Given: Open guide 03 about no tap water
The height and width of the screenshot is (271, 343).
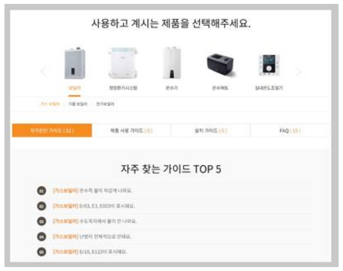Looking at the screenshot, I should click(95, 221).
